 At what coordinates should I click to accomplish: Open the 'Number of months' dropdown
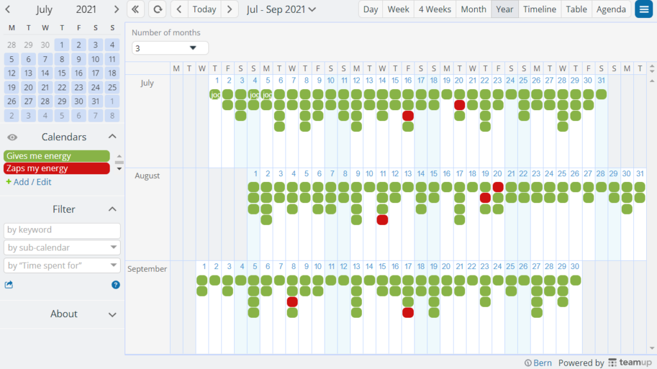(170, 47)
